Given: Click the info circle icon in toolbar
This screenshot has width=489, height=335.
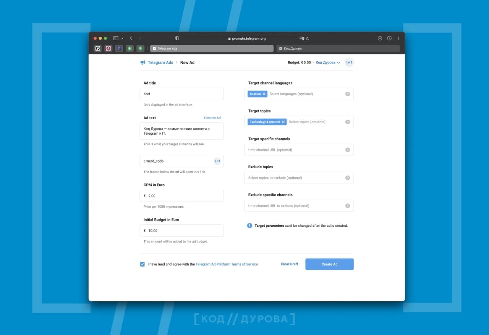Looking at the screenshot, I should 389,38.
